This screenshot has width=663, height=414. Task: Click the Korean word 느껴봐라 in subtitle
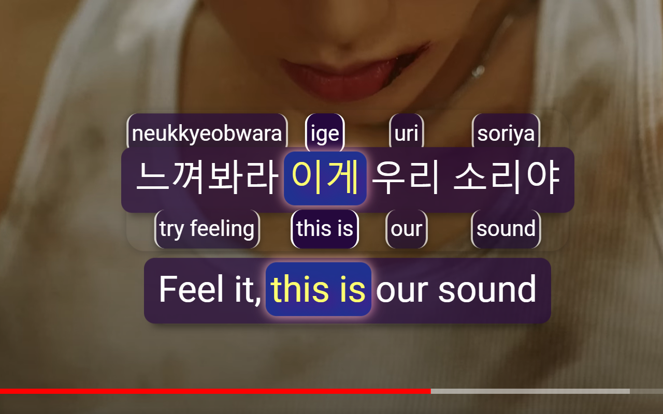point(208,178)
